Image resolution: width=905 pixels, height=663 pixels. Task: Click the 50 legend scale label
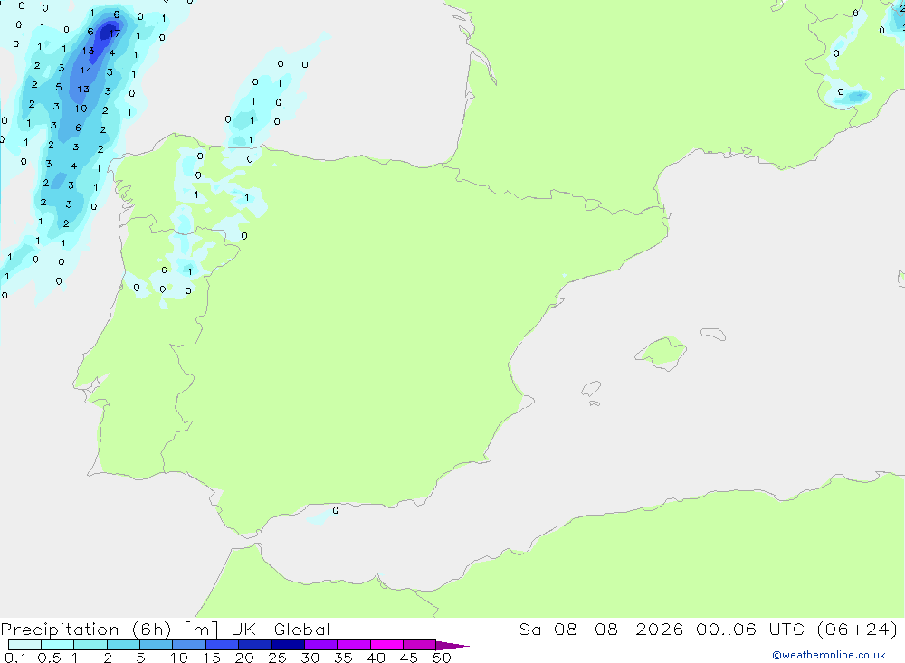tap(442, 658)
